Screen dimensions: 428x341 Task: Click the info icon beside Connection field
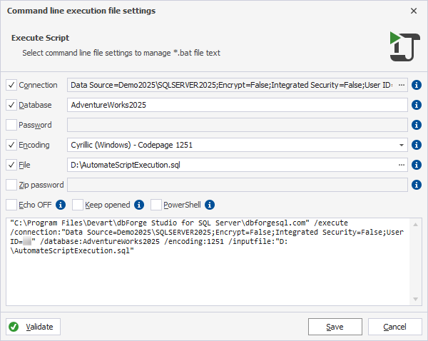pos(417,85)
